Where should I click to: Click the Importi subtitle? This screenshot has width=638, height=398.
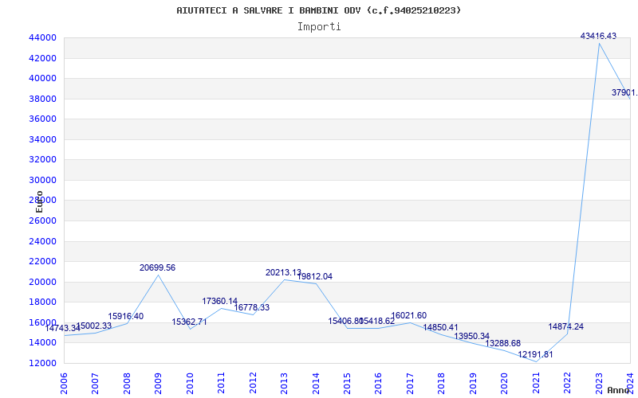[319, 27]
